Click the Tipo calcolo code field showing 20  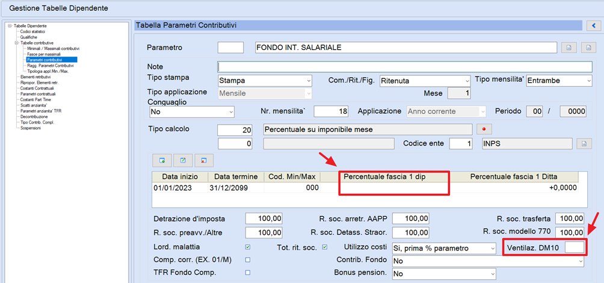click(236, 129)
